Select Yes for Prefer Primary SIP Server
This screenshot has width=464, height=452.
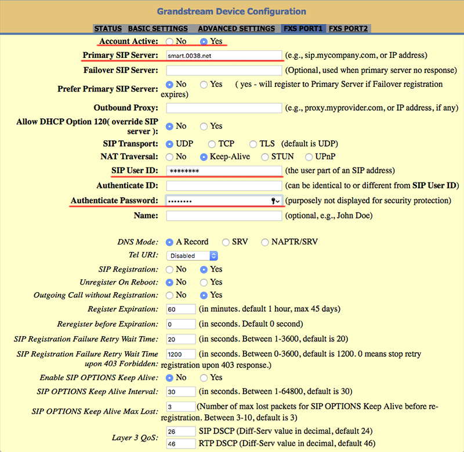pos(204,85)
